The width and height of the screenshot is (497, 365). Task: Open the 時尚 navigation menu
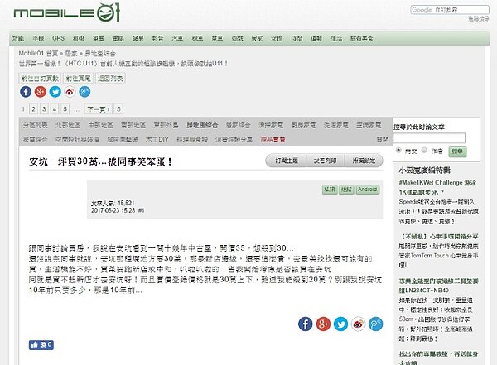[297, 38]
